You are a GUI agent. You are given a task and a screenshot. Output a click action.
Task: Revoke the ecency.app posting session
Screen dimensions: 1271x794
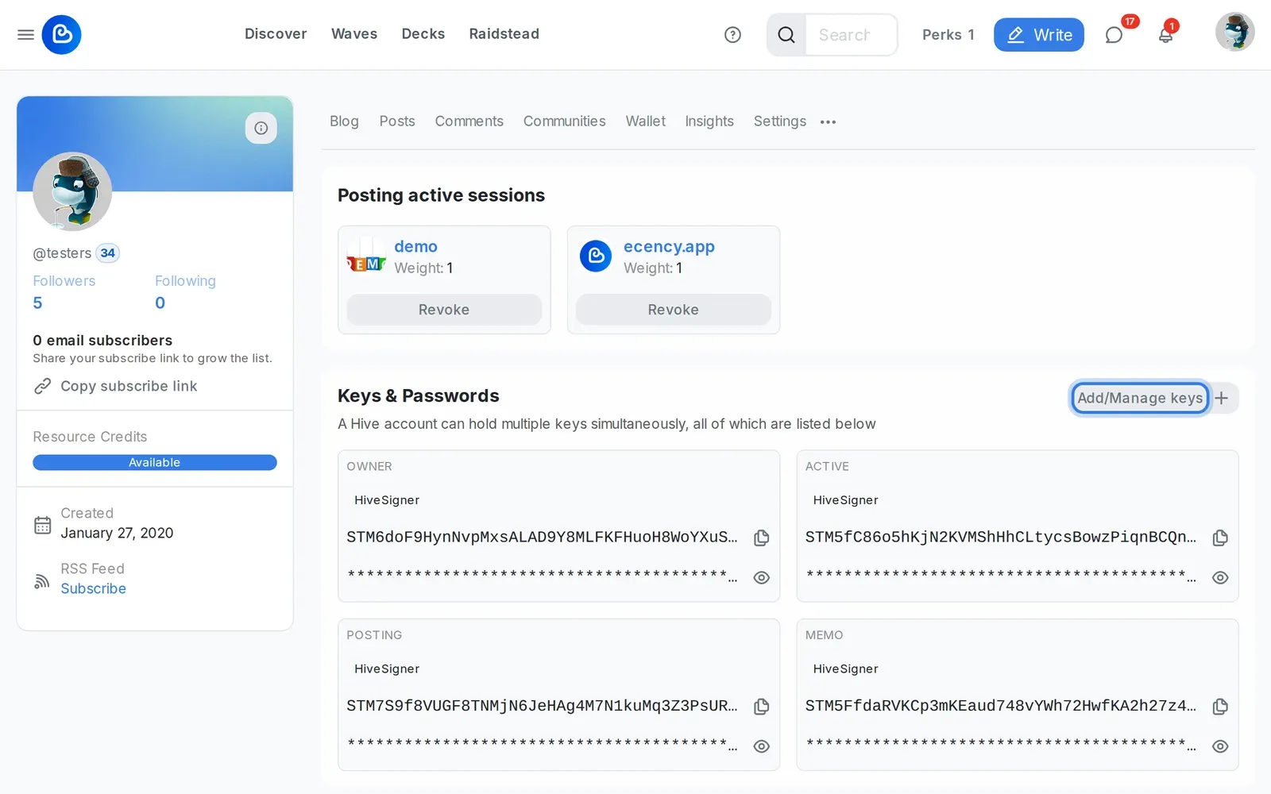[674, 310]
